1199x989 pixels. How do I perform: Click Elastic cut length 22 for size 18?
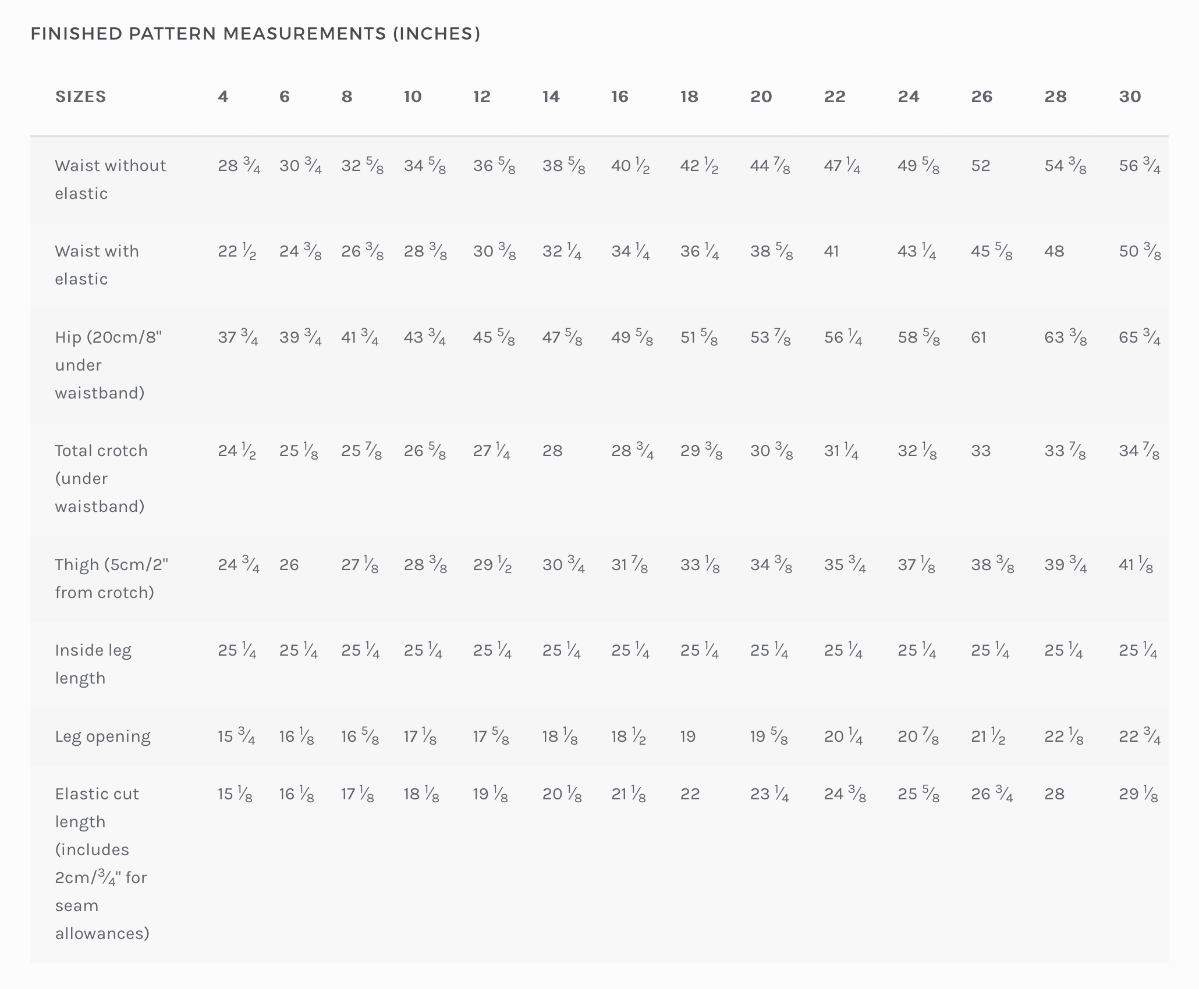coord(690,794)
